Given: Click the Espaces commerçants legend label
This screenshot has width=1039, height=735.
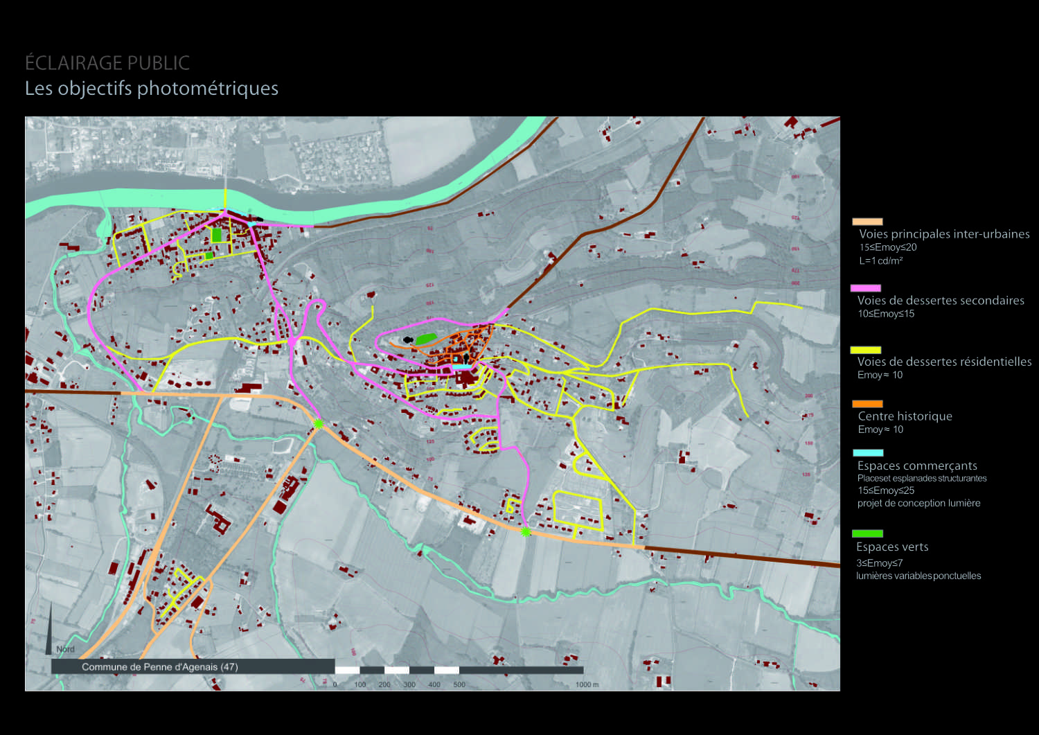Looking at the screenshot, I should [x=917, y=466].
